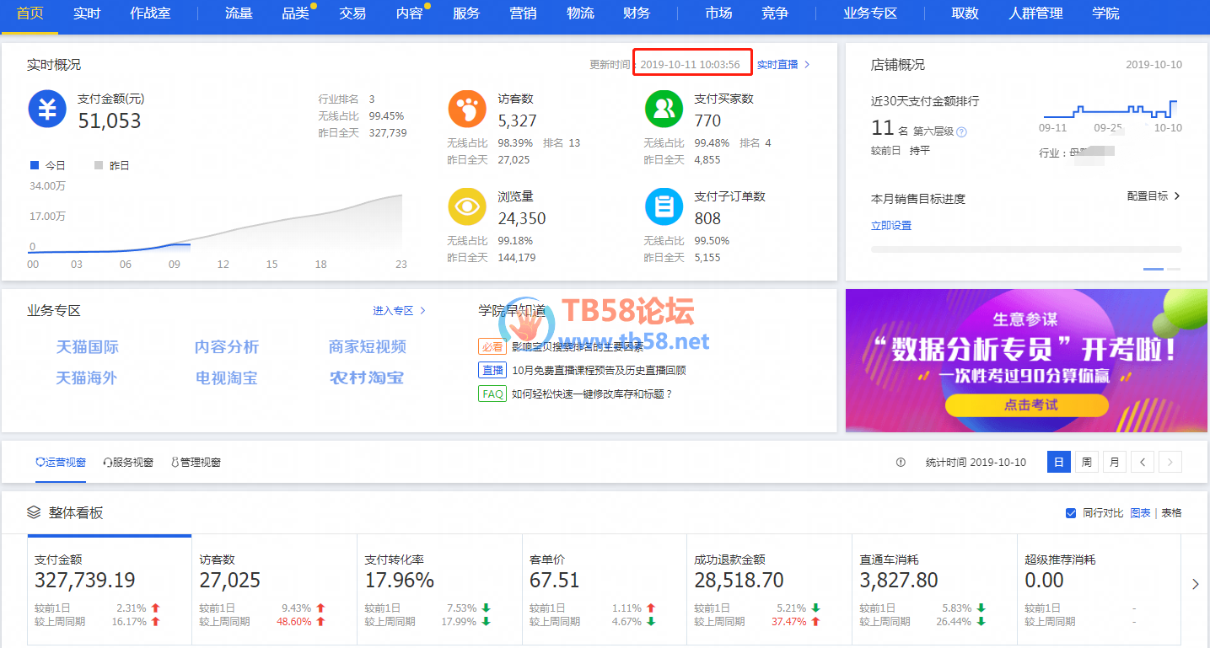The image size is (1210, 648).
Task: Click the 必看 tag in 学院早知道
Action: coord(492,346)
